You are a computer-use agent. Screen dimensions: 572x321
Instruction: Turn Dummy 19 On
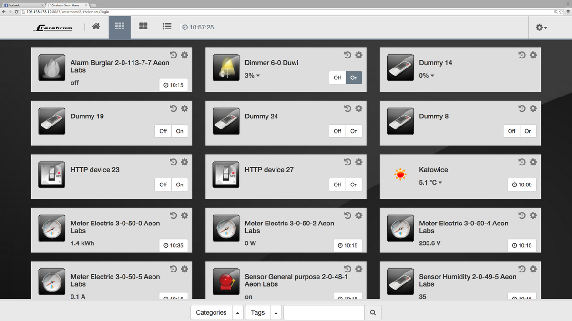(180, 131)
